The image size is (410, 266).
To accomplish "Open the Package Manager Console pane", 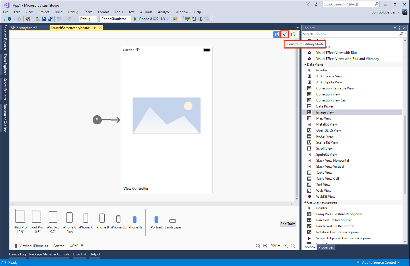I will tap(49, 254).
